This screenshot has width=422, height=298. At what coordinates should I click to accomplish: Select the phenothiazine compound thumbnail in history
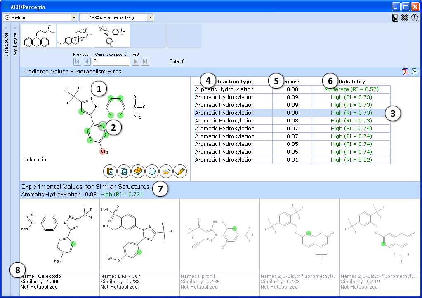click(38, 36)
